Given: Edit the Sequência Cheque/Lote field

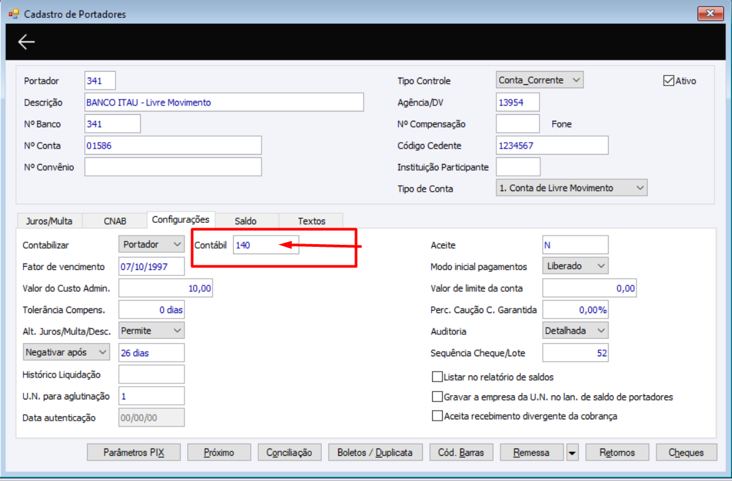Looking at the screenshot, I should [575, 353].
